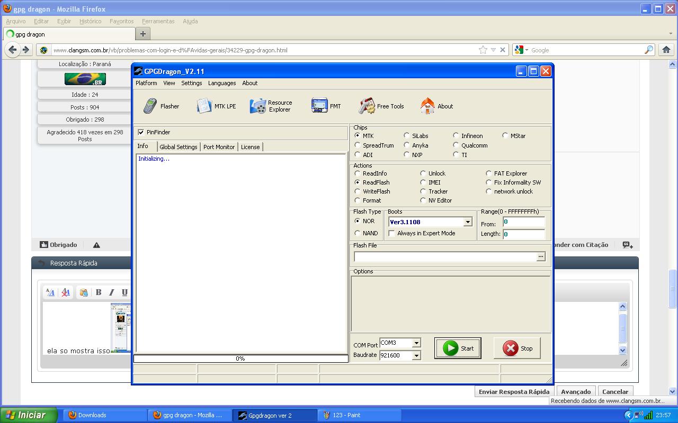Browse for a flash file with the ... button
The width and height of the screenshot is (678, 423).
click(x=541, y=256)
